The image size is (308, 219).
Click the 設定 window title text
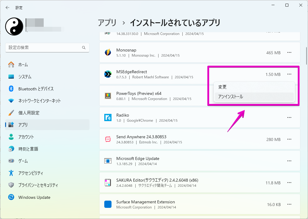[x=19, y=8]
